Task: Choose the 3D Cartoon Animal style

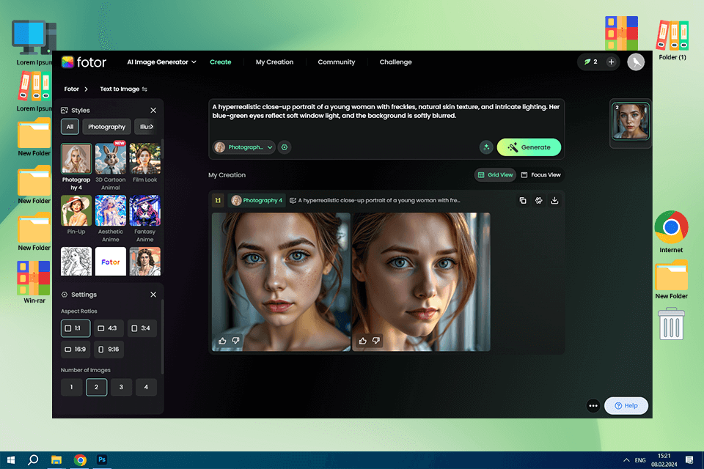Action: click(111, 158)
